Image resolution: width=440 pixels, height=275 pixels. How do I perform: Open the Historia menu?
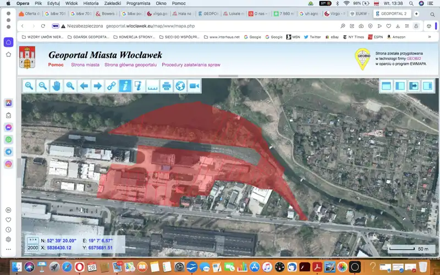tap(91, 3)
